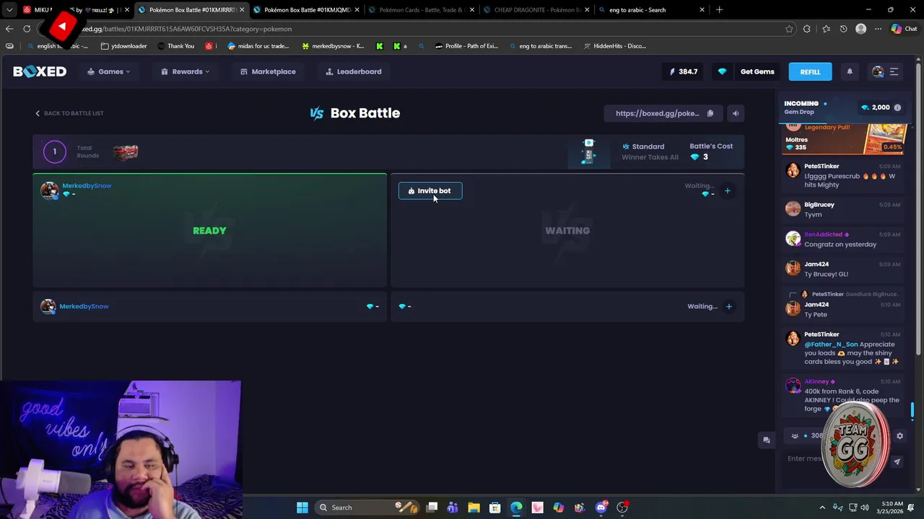Image resolution: width=924 pixels, height=519 pixels.
Task: Send chat message with paper plane icon
Action: [x=897, y=462]
